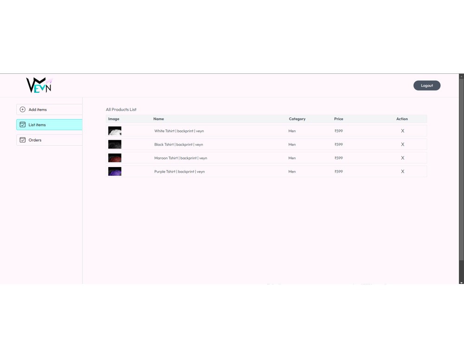Click 'Purple Tshirt | backprint | veyn' name
Screen dimensions: 464x348
click(x=180, y=172)
